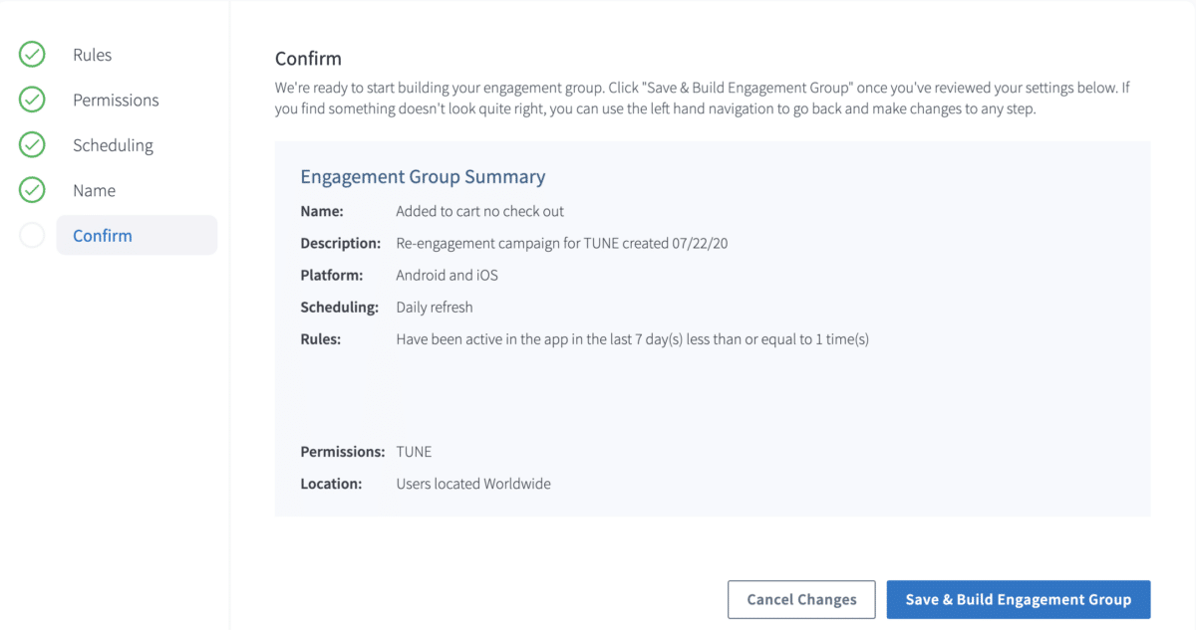The width and height of the screenshot is (1196, 630).
Task: Click the Engagement Group Summary heading
Action: [x=423, y=176]
